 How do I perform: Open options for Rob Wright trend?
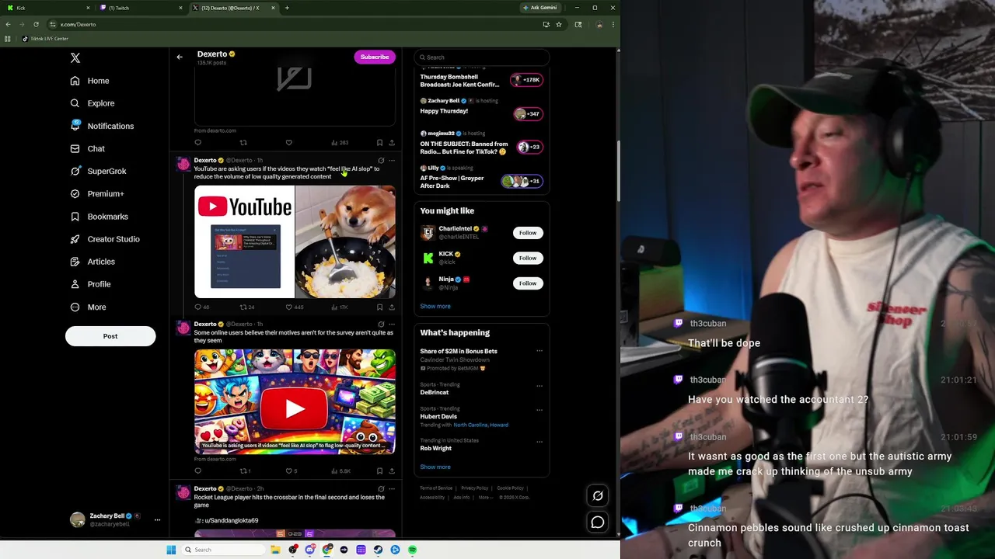pos(539,442)
